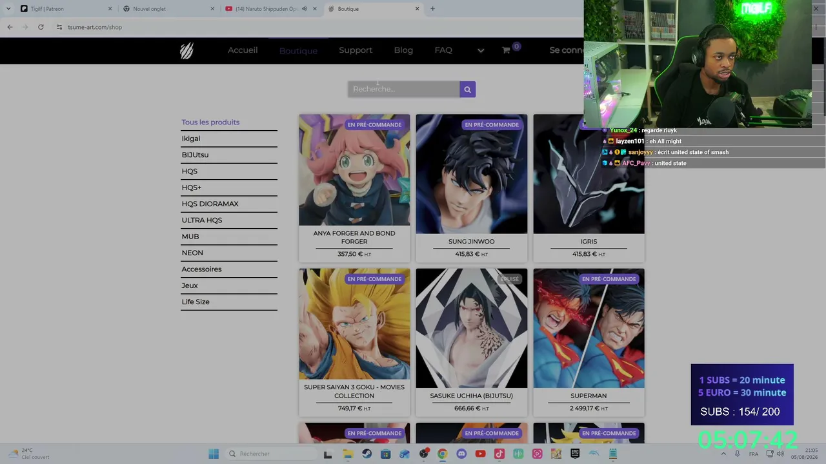Open volume control in system tray

coord(780,454)
